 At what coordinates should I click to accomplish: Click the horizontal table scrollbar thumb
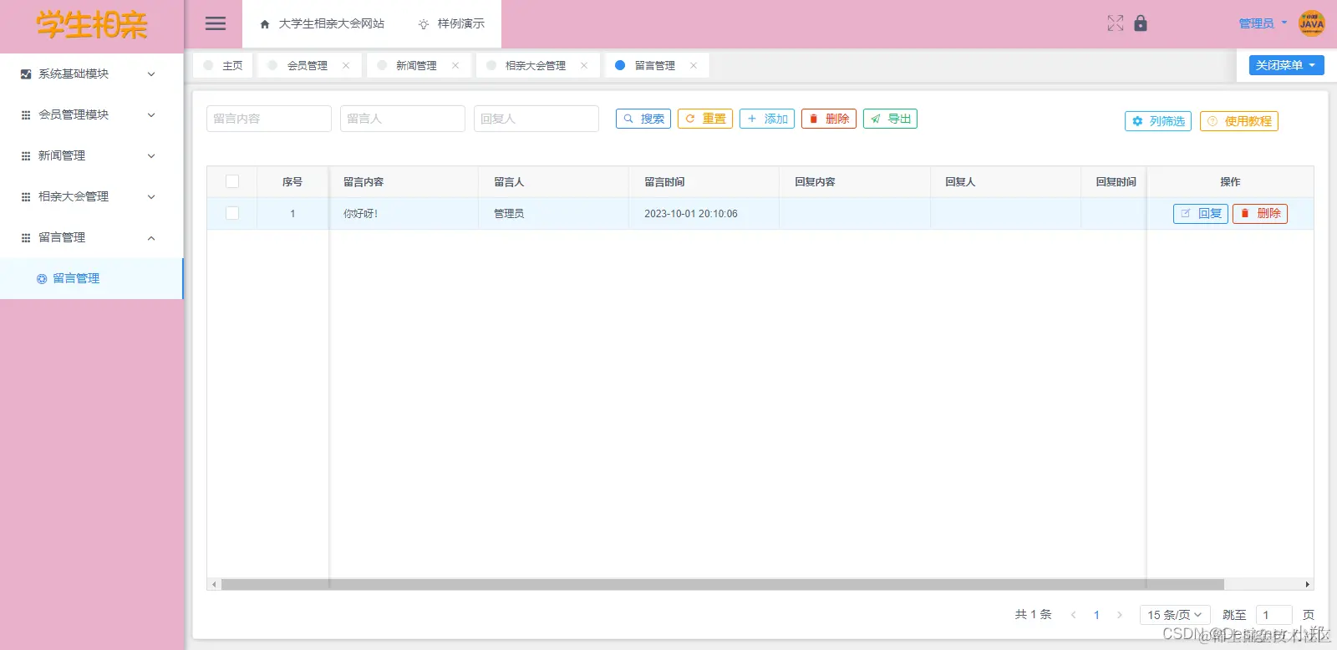tap(723, 585)
